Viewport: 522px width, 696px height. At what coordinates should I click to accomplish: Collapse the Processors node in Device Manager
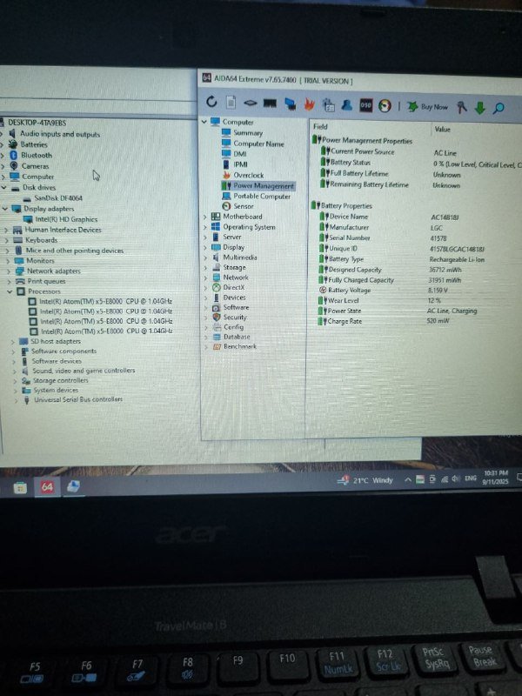pyautogui.click(x=10, y=291)
